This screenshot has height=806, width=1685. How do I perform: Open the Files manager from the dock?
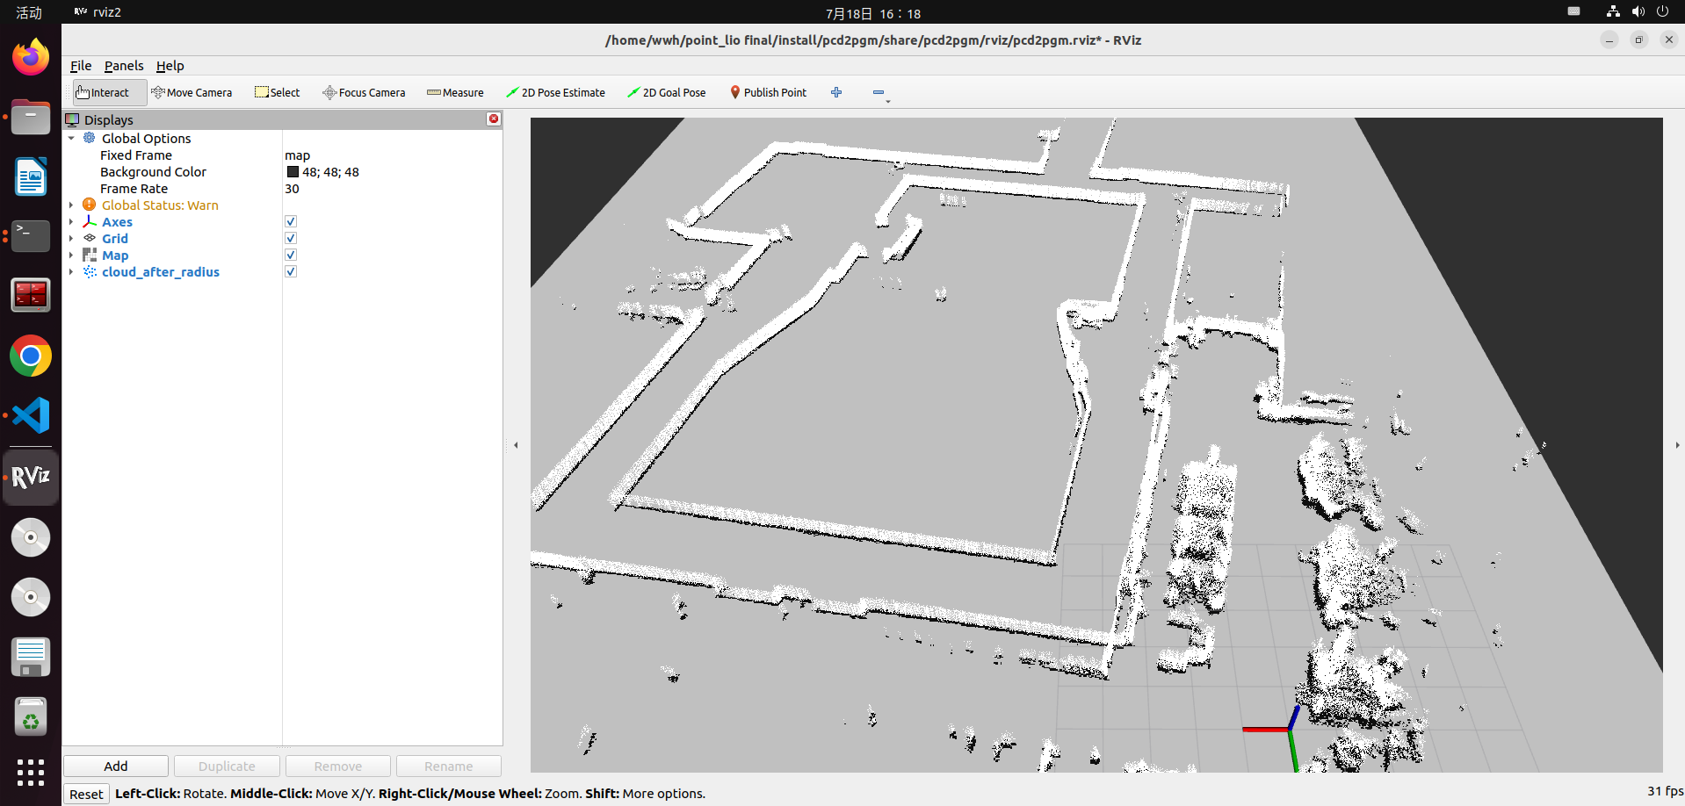[31, 118]
